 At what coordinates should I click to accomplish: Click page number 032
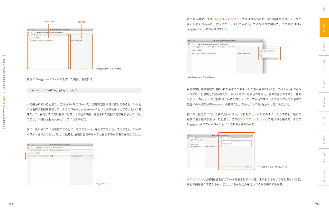coord(11,203)
